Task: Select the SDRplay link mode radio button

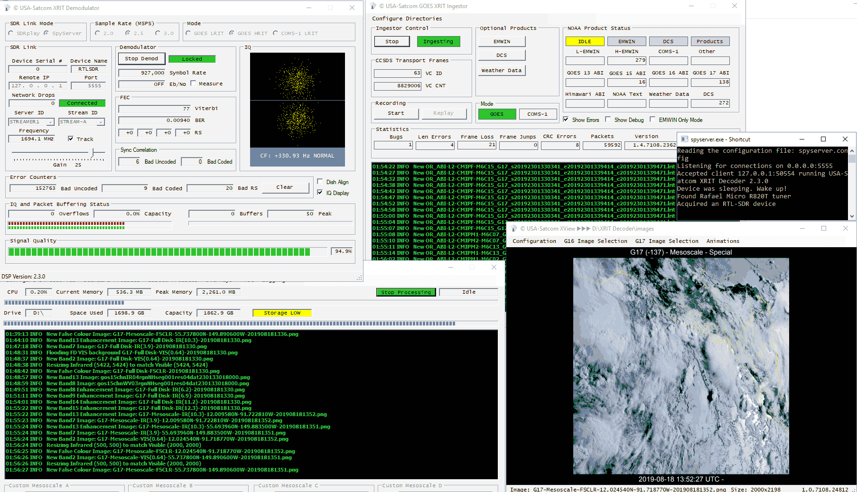Action: point(11,33)
